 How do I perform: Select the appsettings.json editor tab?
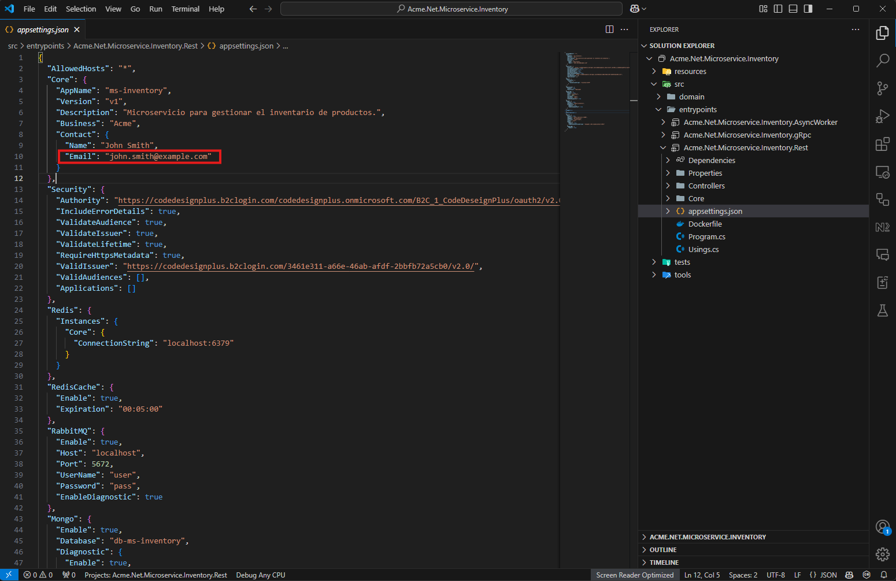[x=42, y=29]
